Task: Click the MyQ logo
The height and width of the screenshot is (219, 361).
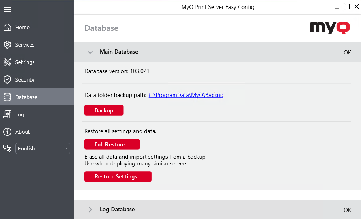Action: 330,28
